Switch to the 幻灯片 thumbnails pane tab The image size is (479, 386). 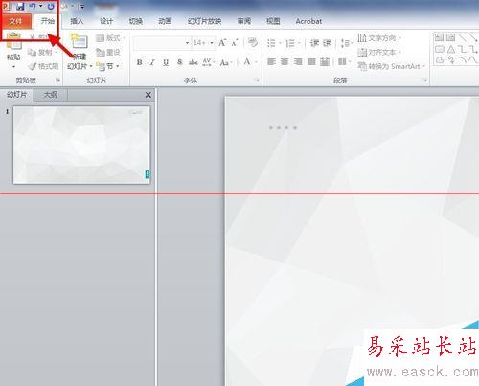(17, 95)
